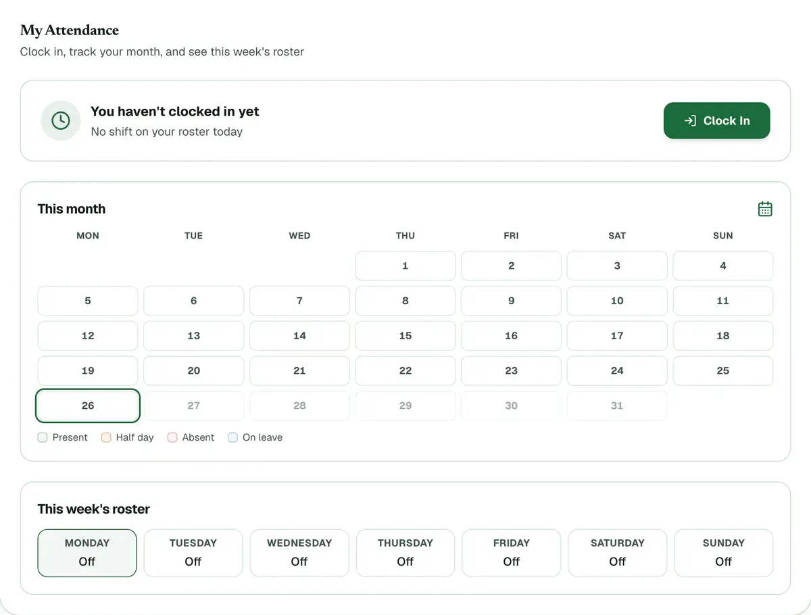Click the SAT column header in calendar
The image size is (811, 615).
(617, 236)
